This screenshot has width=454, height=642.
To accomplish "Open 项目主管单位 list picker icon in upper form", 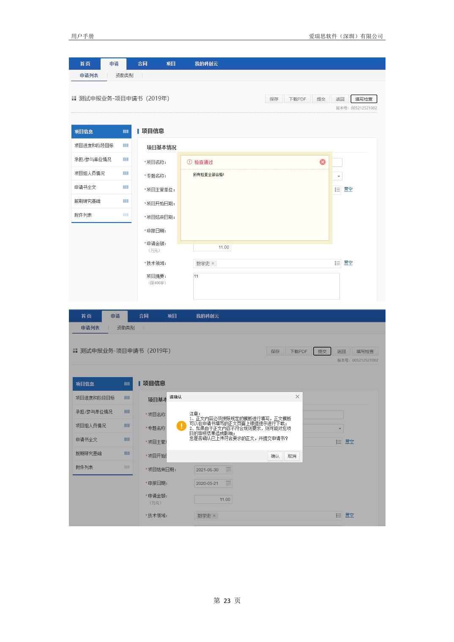I will tap(337, 190).
